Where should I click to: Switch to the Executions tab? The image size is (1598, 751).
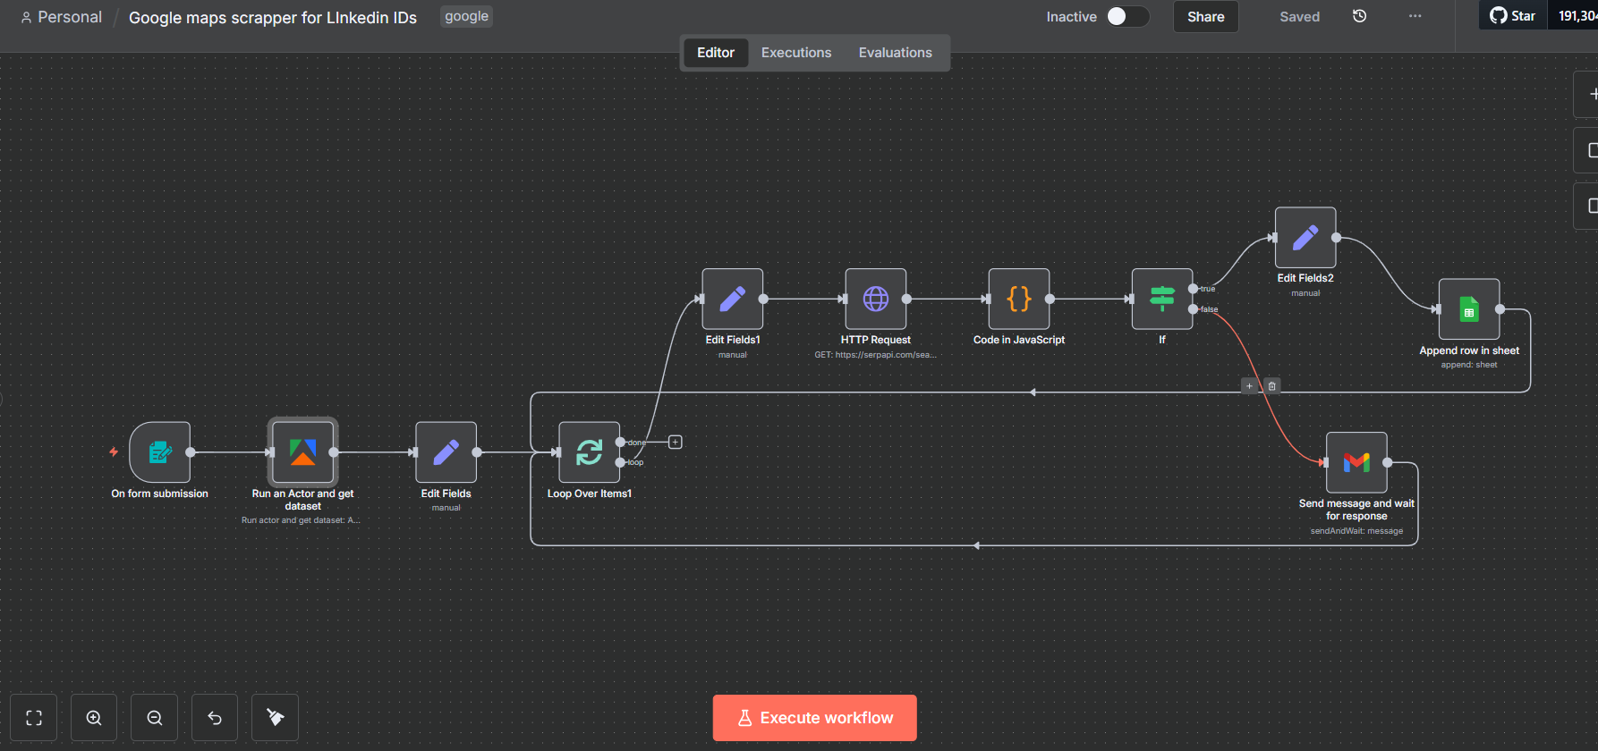tap(796, 53)
